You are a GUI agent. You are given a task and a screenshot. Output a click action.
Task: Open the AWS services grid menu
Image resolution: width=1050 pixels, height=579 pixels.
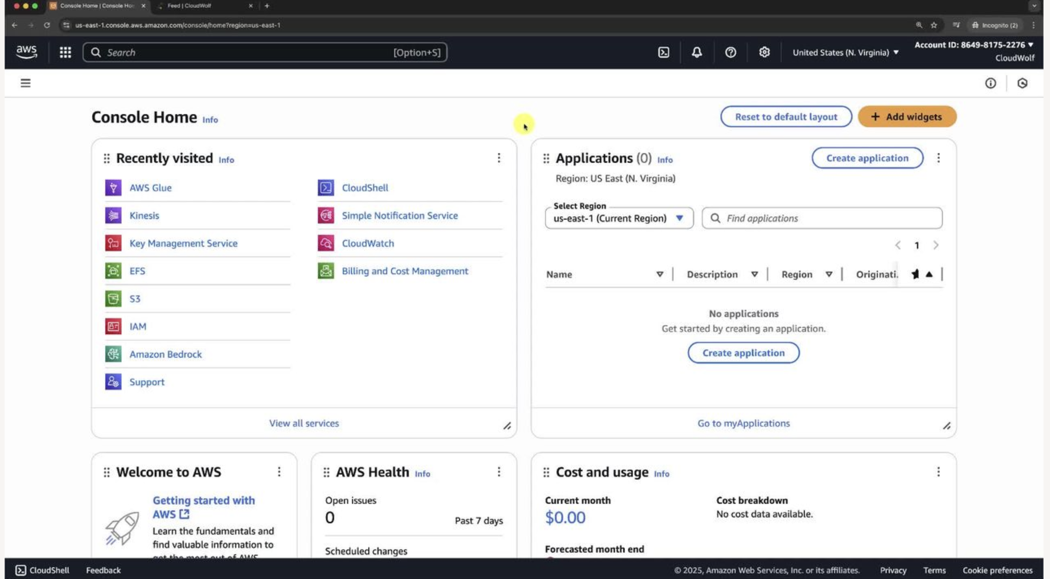coord(65,52)
